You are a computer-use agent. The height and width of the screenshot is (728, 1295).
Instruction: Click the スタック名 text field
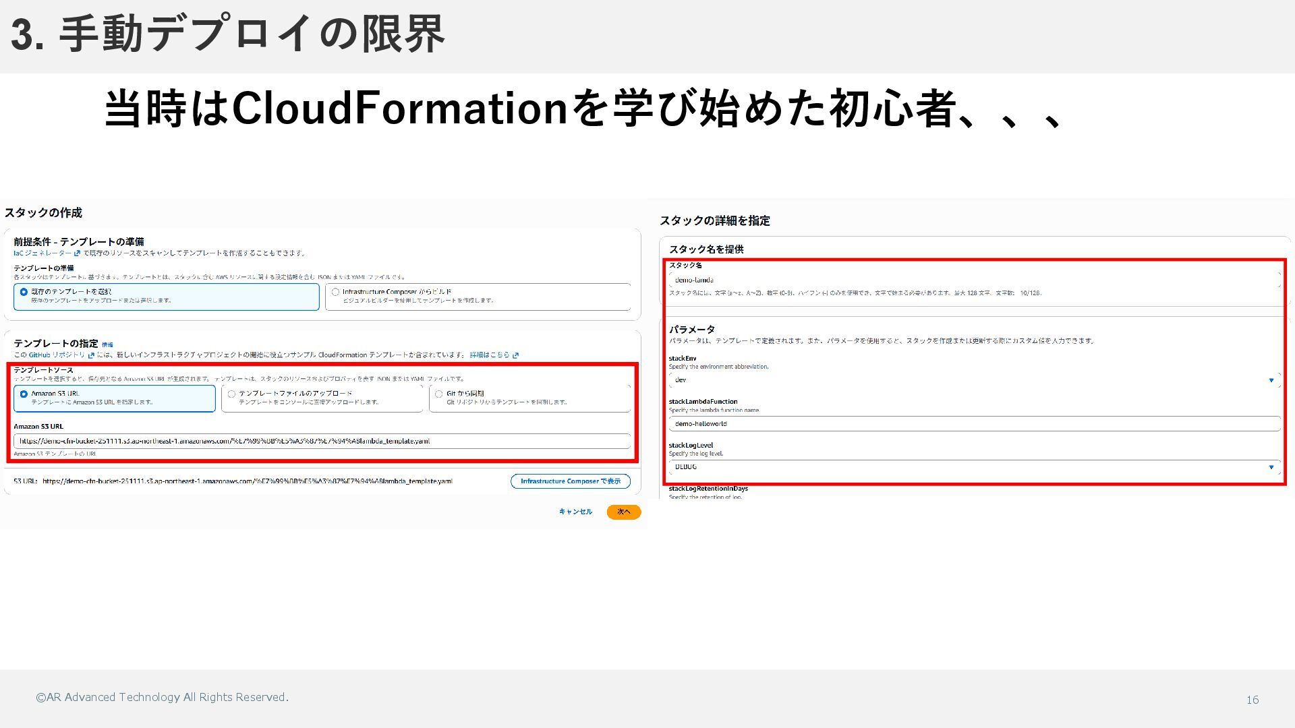[974, 280]
